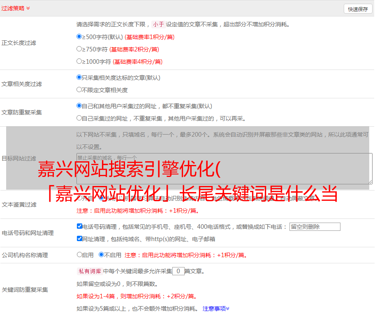Image resolution: width=375 pixels, height=316 pixels.
Task: Click the 文本鉴黄过滤 row label
Action: (19, 204)
